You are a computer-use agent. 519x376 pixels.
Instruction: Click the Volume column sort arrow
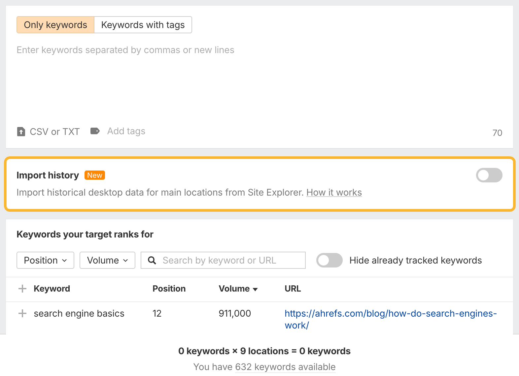click(255, 289)
